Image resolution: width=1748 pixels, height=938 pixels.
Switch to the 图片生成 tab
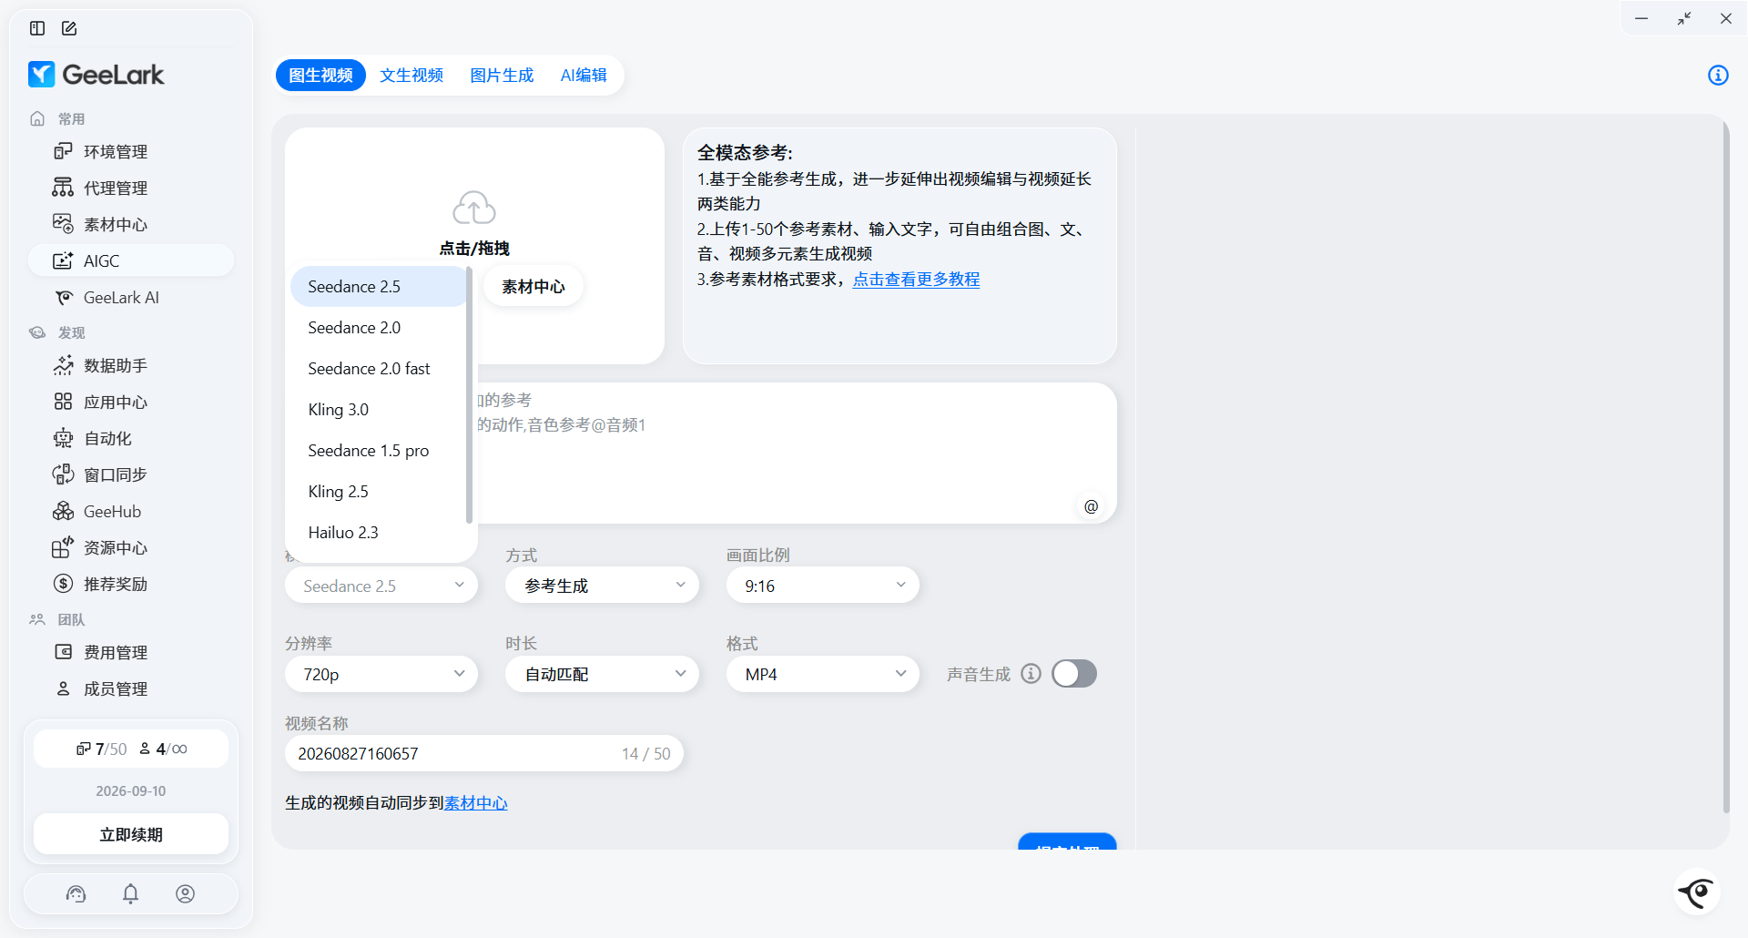pyautogui.click(x=502, y=75)
